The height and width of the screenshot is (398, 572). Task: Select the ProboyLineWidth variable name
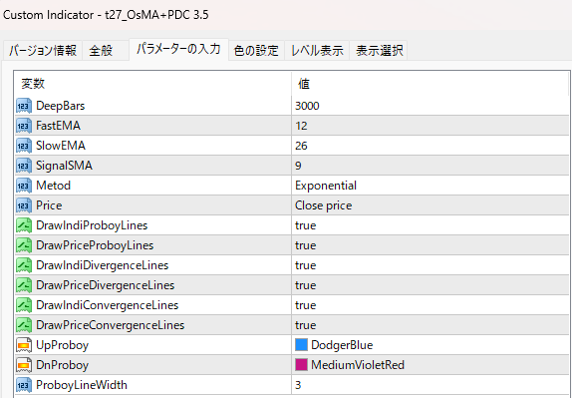(x=82, y=385)
